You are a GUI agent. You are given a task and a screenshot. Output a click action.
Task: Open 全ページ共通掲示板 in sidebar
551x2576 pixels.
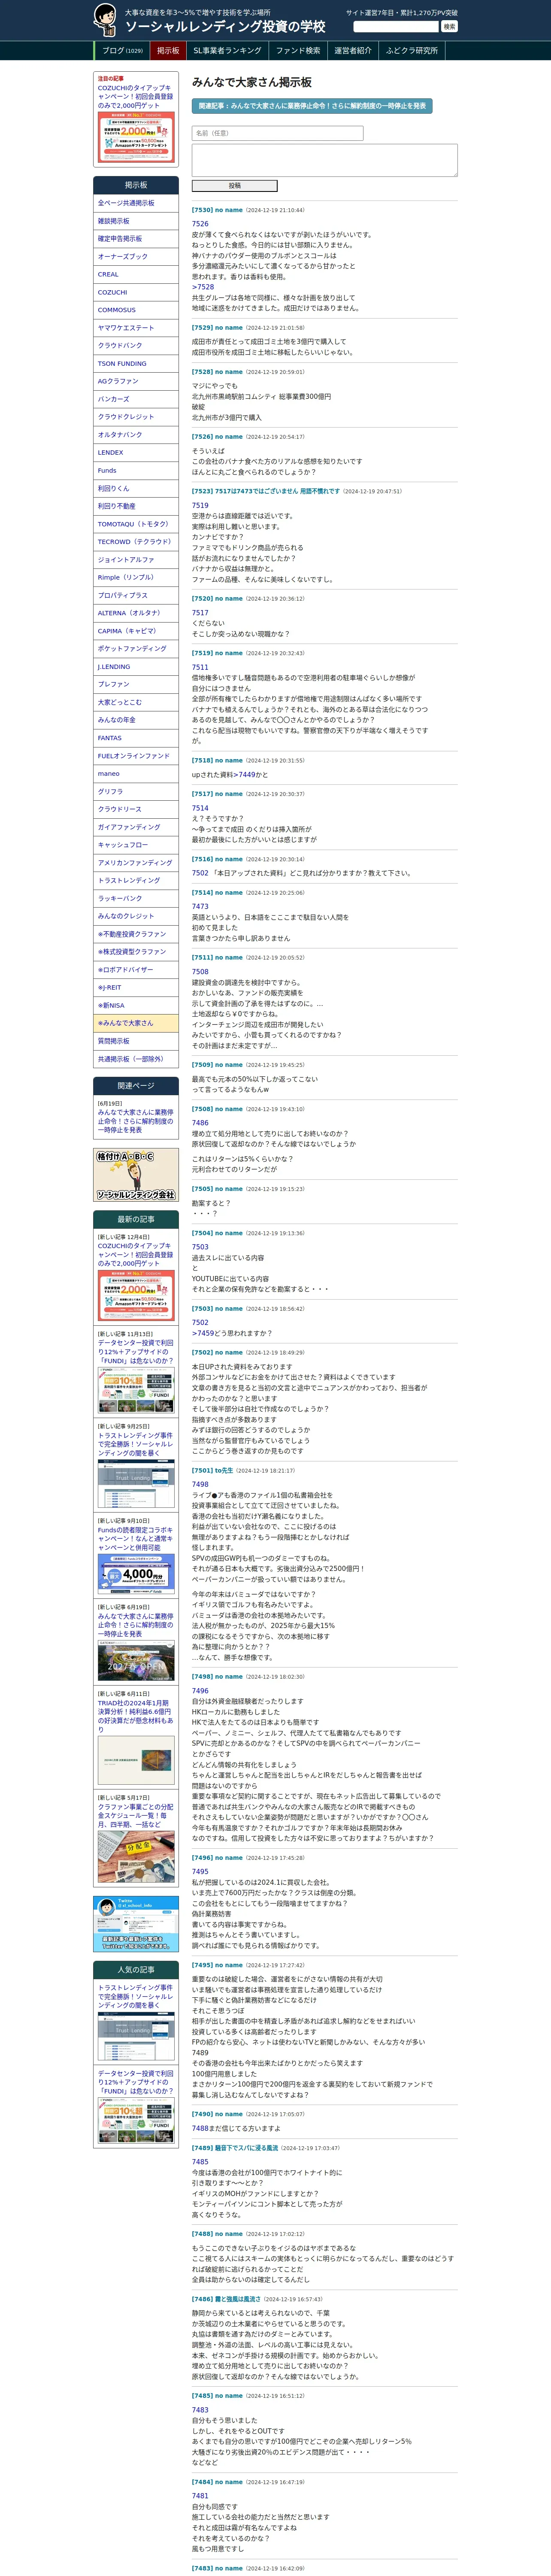tap(136, 203)
